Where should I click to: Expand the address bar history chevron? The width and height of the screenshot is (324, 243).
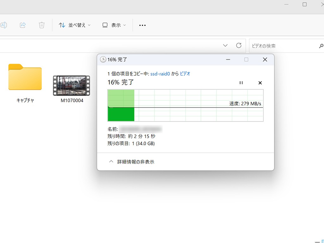(x=225, y=46)
